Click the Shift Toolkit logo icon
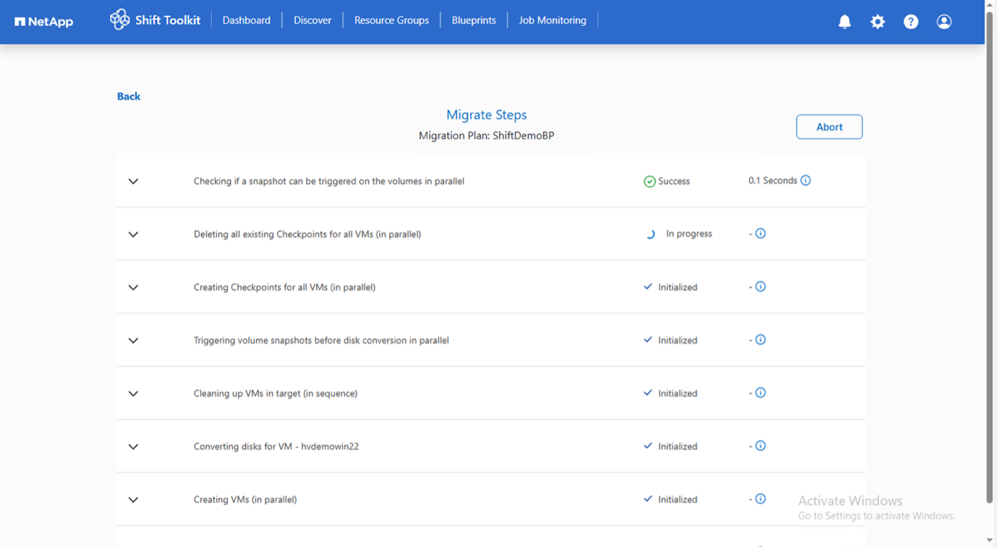Viewport: 1001px width, 550px height. tap(119, 20)
